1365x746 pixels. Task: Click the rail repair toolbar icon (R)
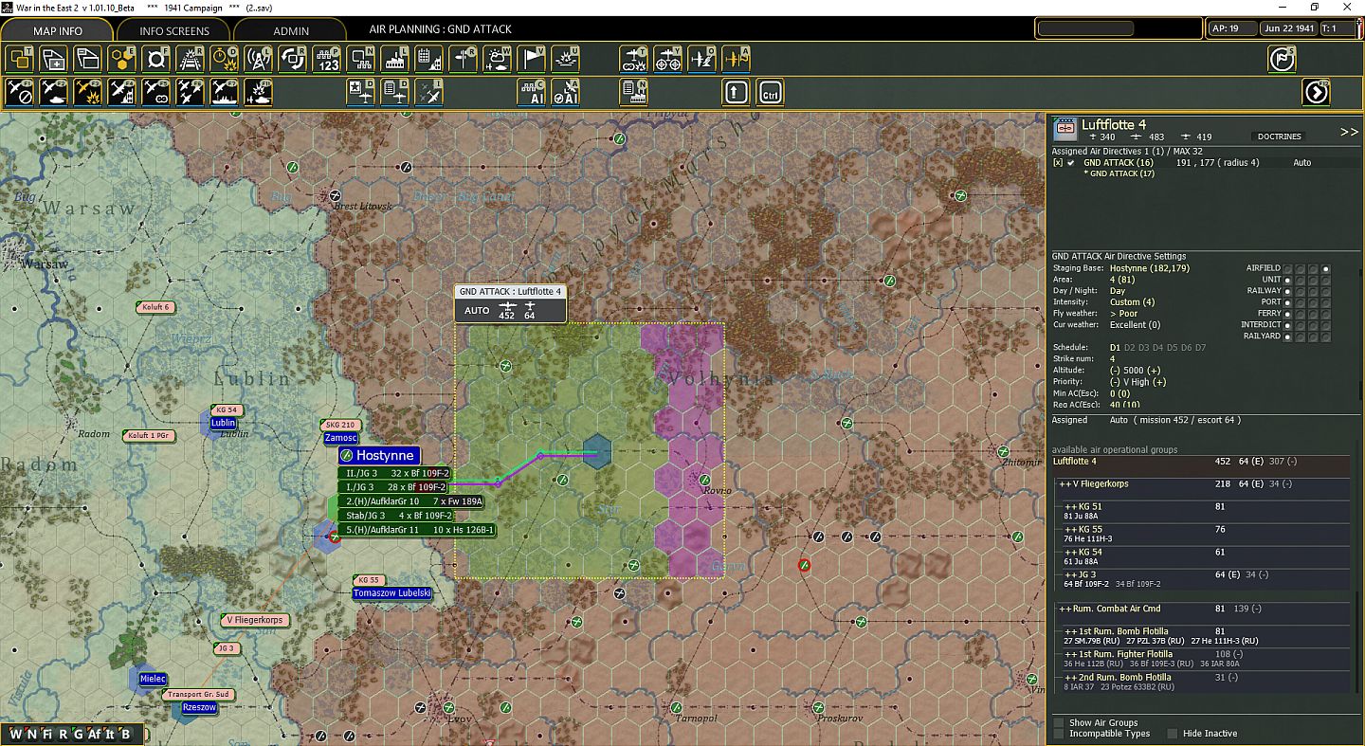coord(189,59)
